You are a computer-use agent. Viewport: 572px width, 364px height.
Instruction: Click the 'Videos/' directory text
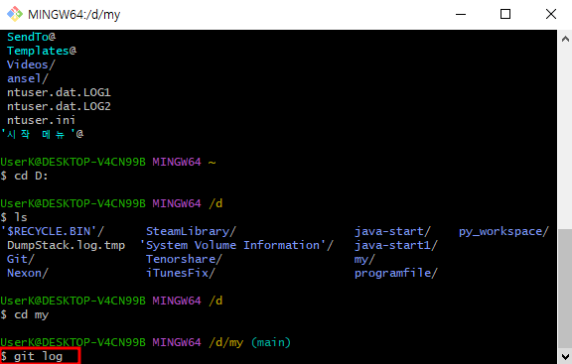coord(31,64)
